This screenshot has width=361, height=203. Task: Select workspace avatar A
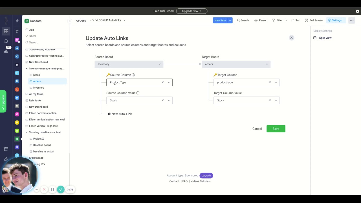click(x=17, y=48)
